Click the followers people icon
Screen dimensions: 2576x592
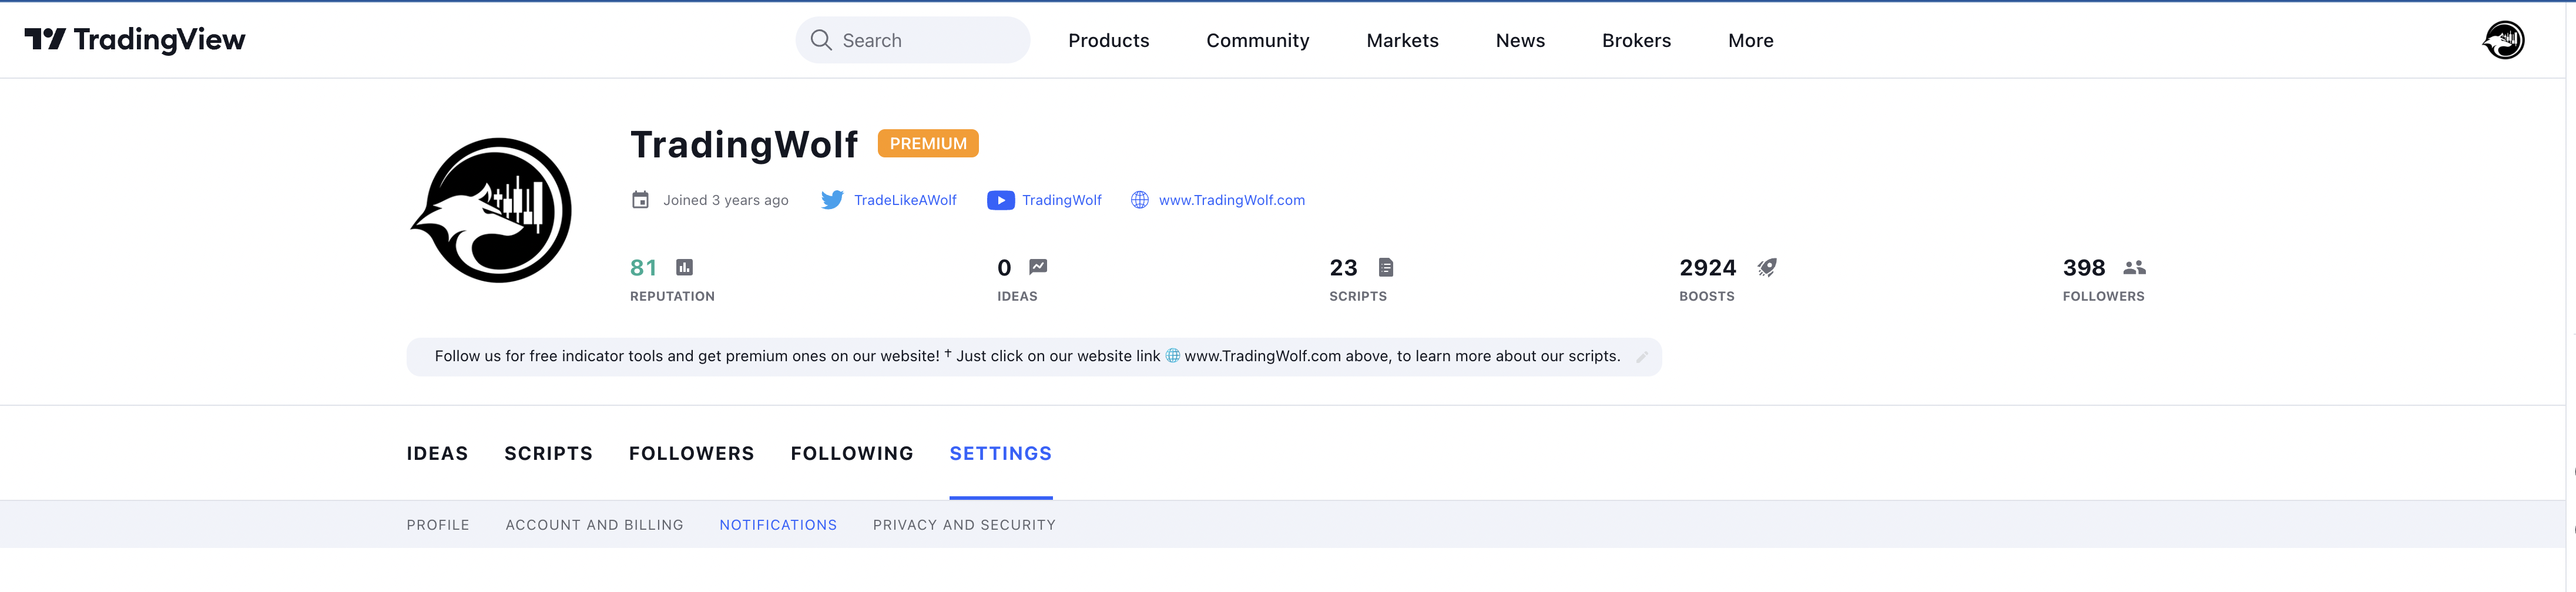tap(2134, 267)
